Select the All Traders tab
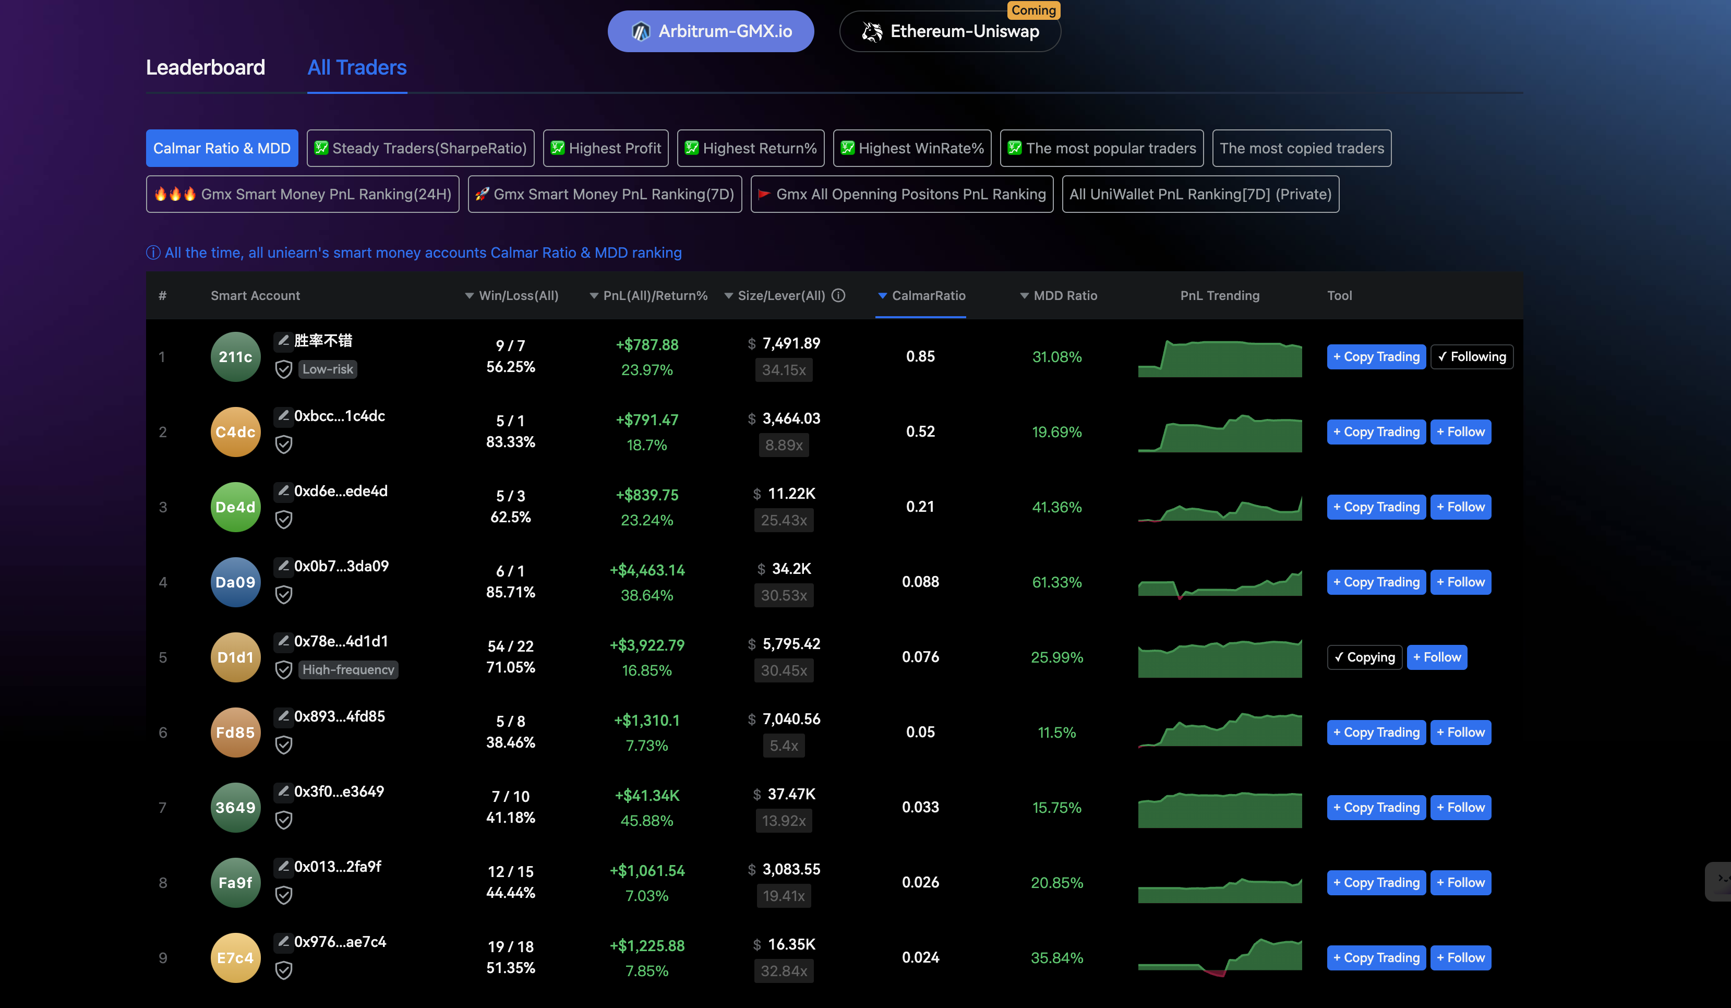The width and height of the screenshot is (1731, 1008). pos(356,67)
